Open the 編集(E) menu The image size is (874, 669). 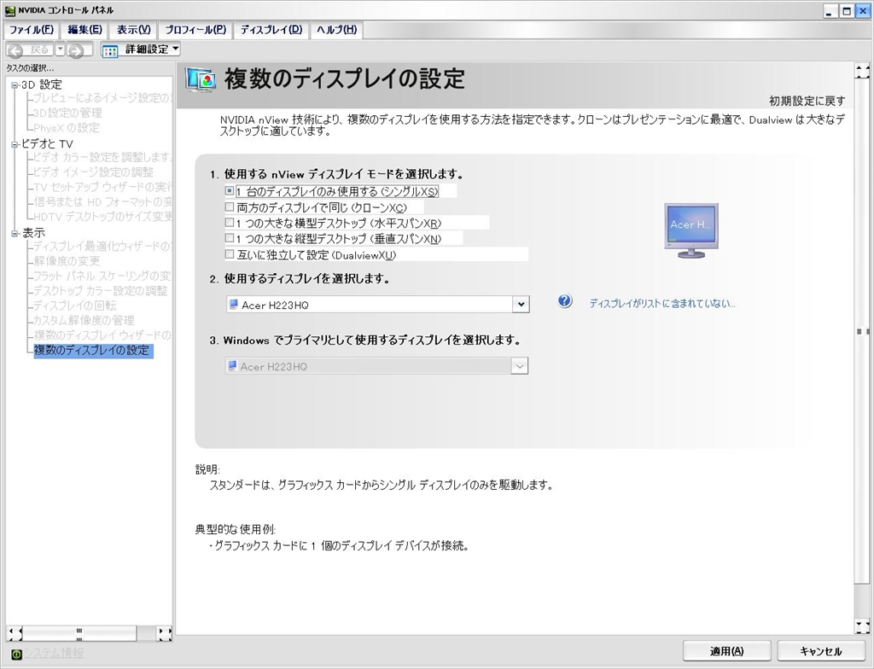[x=84, y=30]
